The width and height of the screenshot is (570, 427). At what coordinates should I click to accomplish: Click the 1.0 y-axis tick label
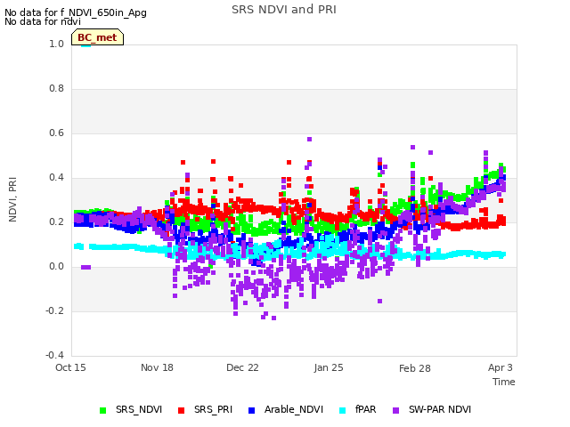coord(56,44)
